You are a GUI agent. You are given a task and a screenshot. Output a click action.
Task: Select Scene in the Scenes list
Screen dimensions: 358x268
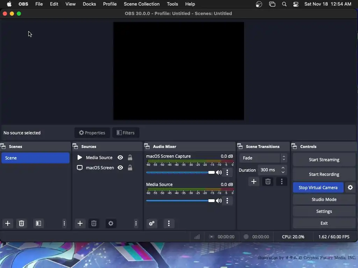[x=35, y=158]
